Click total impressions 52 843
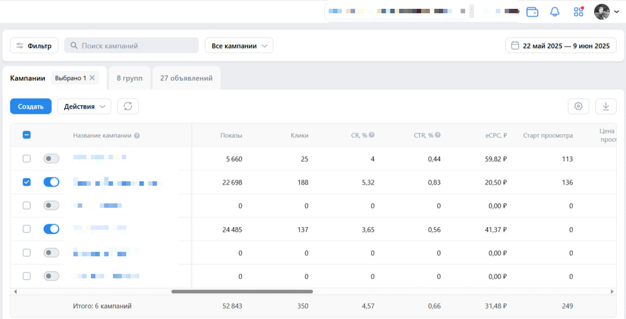Screen dimensions: 626x319 233,305
